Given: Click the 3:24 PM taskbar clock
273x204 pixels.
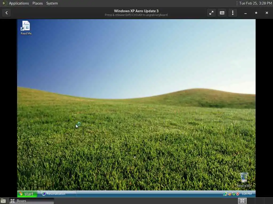Looking at the screenshot, I should 247,194.
